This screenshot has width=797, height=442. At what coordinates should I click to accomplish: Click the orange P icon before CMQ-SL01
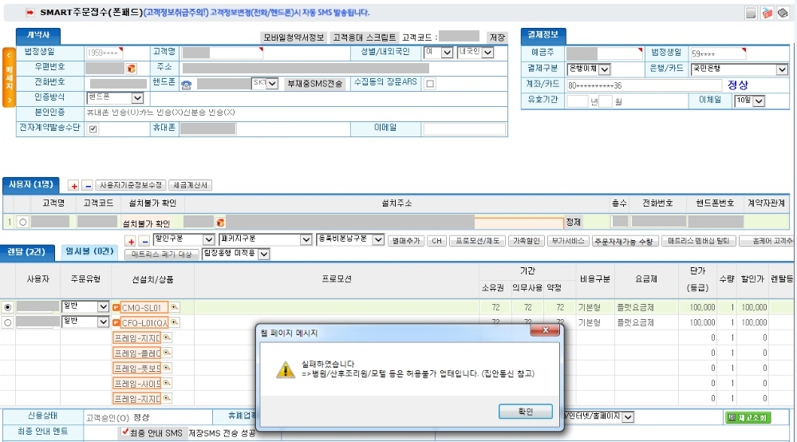pyautogui.click(x=116, y=307)
